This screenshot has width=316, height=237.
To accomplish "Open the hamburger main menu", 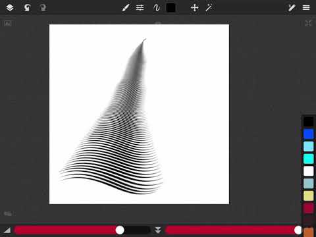I will pyautogui.click(x=306, y=8).
